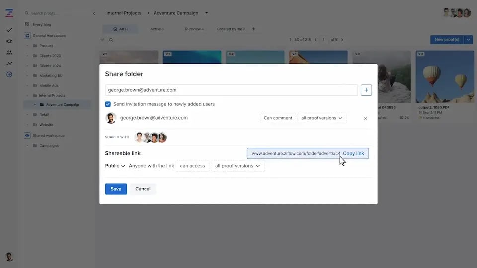The height and width of the screenshot is (268, 477).
Task: Click Copy link
Action: point(353,153)
